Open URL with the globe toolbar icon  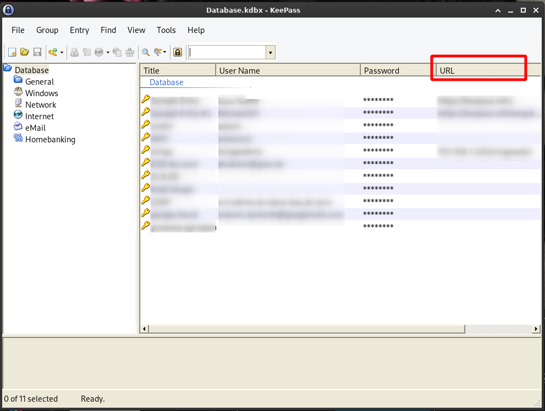[x=99, y=52]
